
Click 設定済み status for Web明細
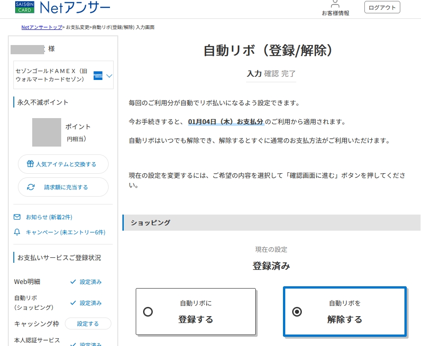[x=91, y=282]
